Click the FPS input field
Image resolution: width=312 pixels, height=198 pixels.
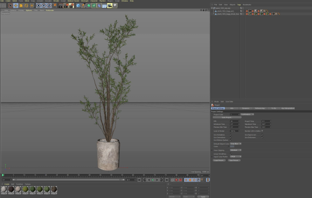tap(235, 121)
